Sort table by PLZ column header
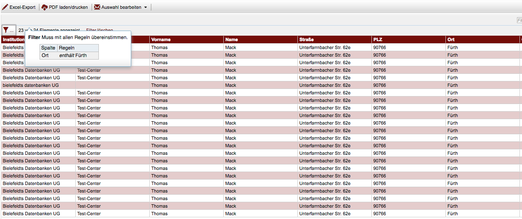522x219 pixels. 378,39
